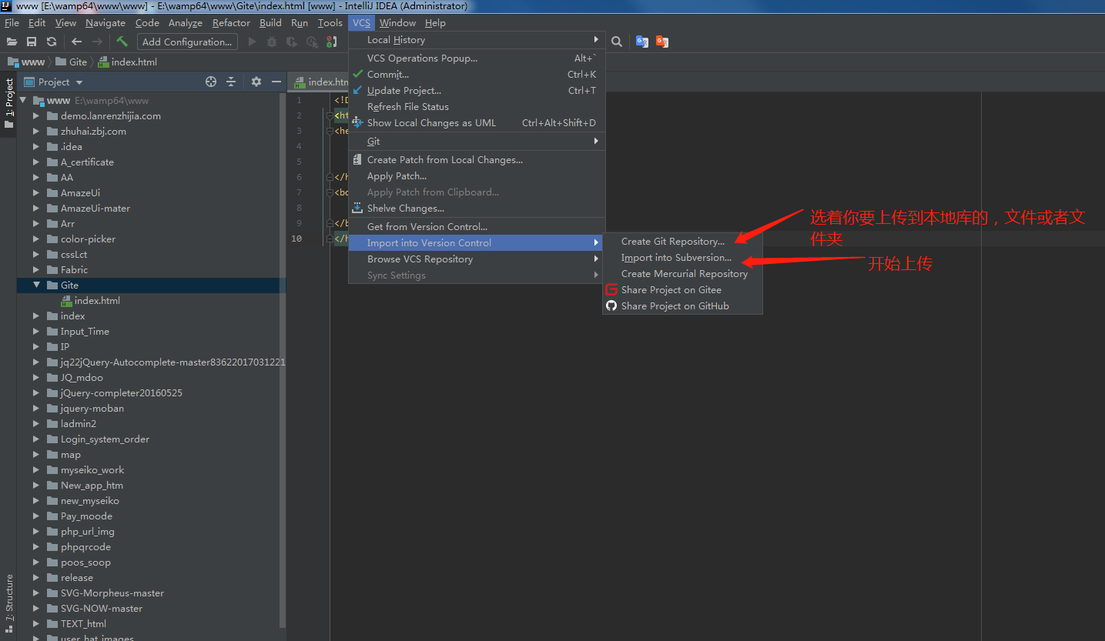Open Browse VCS Repository submenu
Viewport: 1105px width, 641px height.
coord(477,259)
